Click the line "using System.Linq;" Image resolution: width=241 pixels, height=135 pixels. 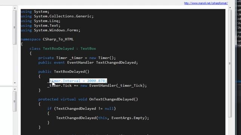(x=41, y=21)
